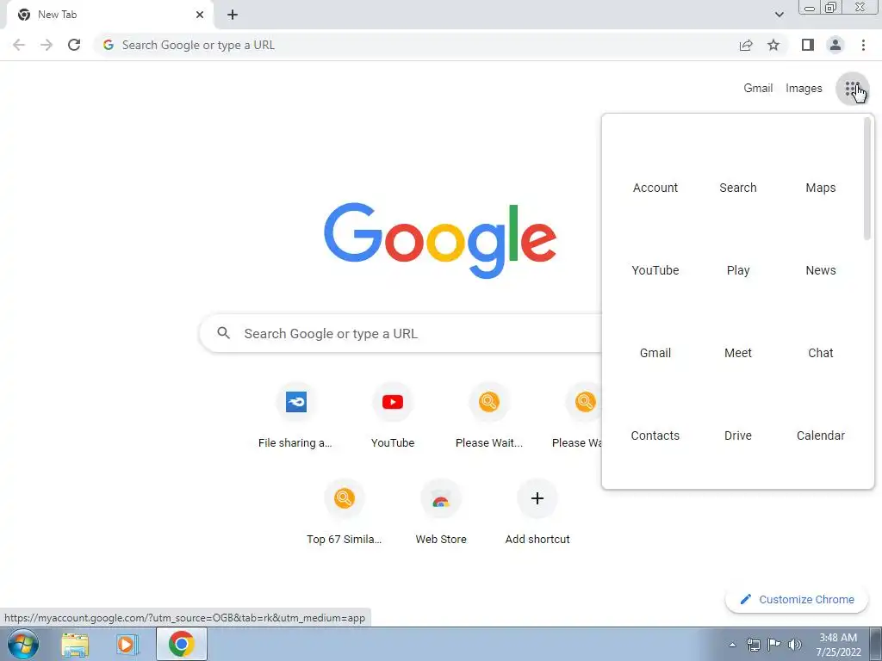Click the Customize Chrome button
Screen dimensions: 882x661
coord(797,599)
